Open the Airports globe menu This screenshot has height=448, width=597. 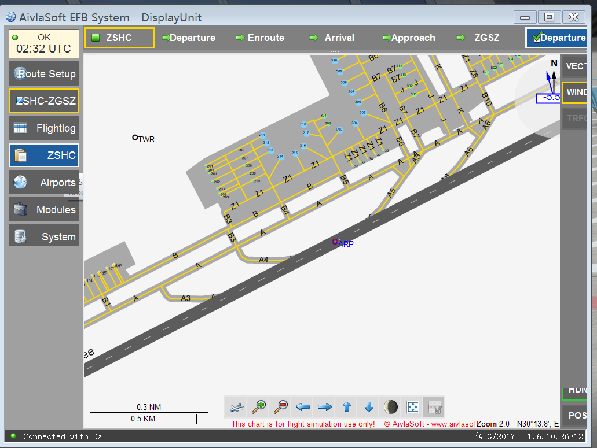click(44, 183)
